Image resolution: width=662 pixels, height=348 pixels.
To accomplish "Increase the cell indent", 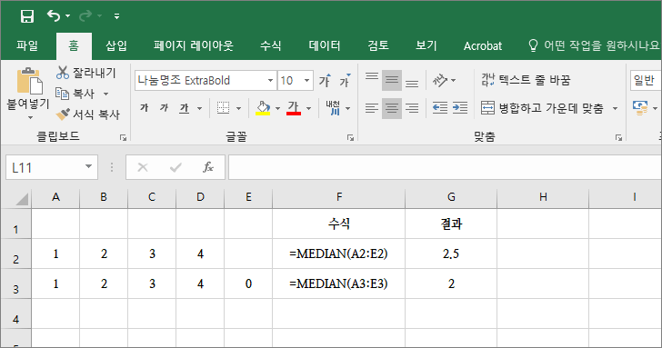I will click(x=460, y=108).
